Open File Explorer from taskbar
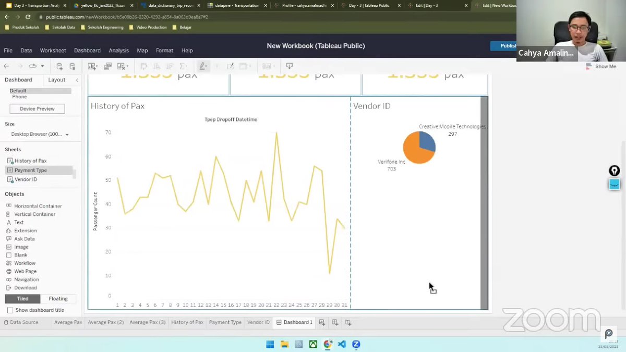 [284, 344]
